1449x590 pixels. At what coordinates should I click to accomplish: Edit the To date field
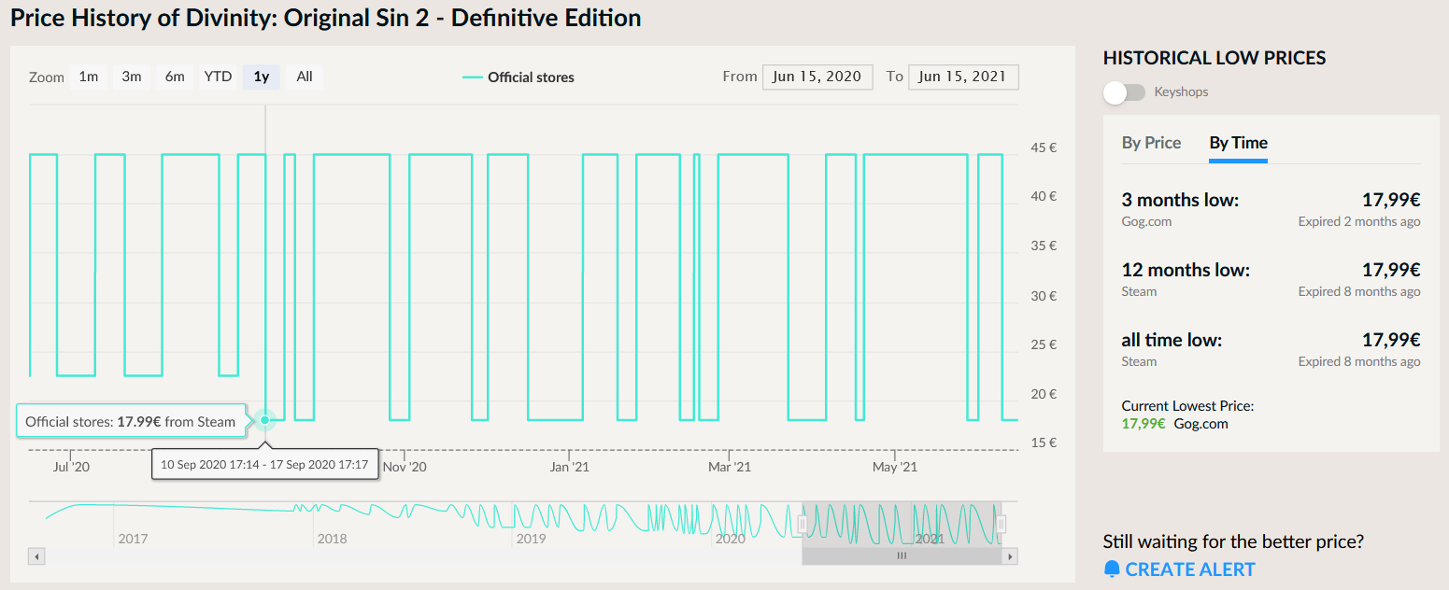coord(963,77)
